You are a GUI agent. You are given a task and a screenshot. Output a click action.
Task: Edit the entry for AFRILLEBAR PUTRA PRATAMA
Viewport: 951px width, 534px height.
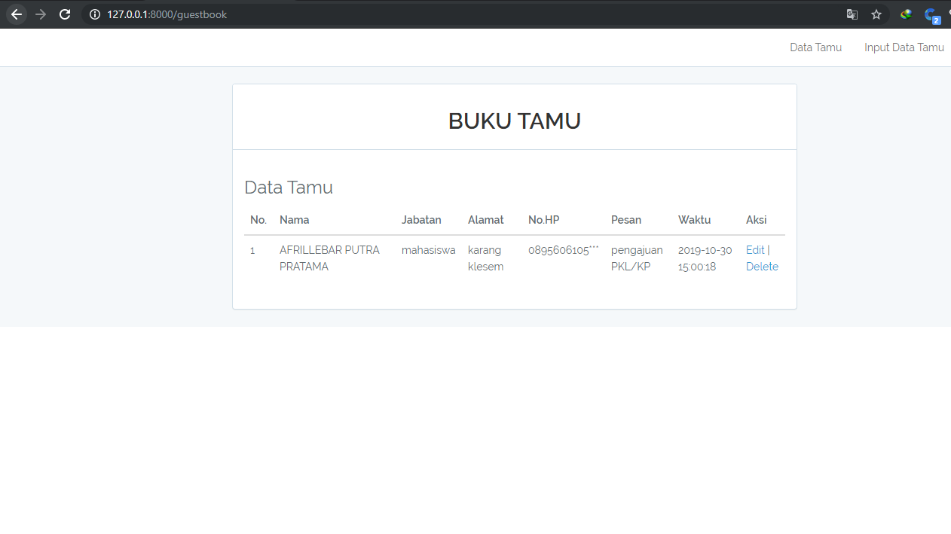(x=754, y=249)
